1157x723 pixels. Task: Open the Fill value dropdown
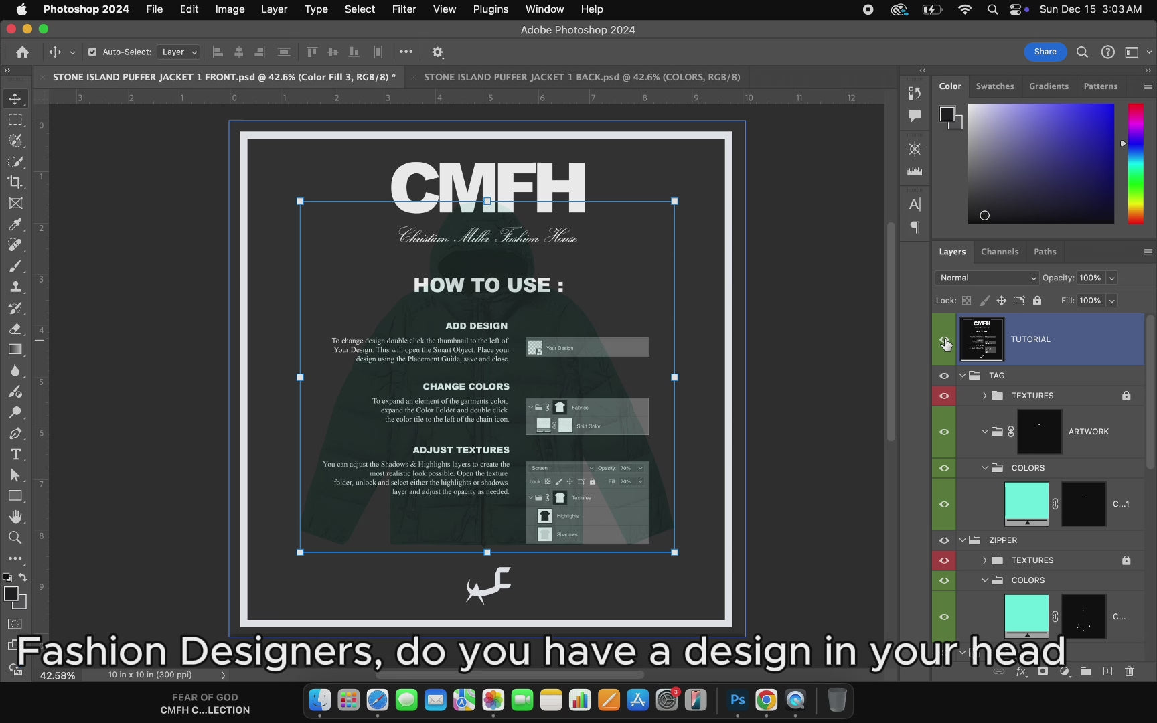pyautogui.click(x=1112, y=301)
